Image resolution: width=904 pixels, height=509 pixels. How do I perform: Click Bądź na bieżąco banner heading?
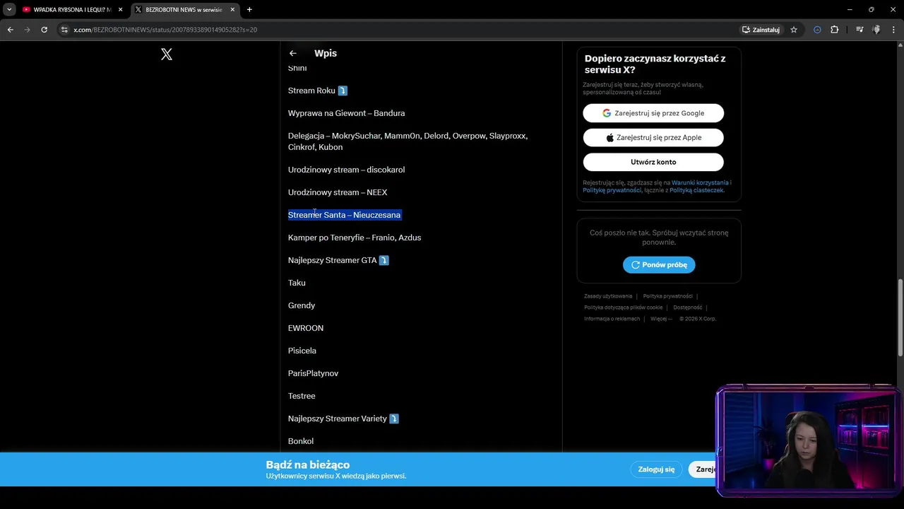coord(308,464)
